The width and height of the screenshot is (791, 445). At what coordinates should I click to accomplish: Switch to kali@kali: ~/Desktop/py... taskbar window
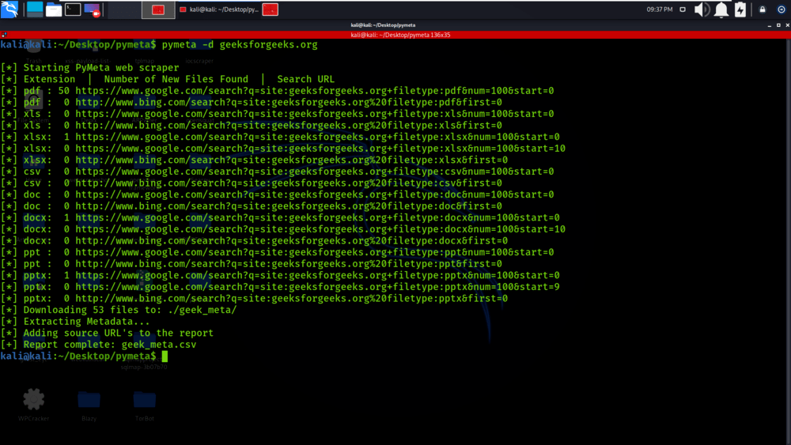pyautogui.click(x=219, y=9)
